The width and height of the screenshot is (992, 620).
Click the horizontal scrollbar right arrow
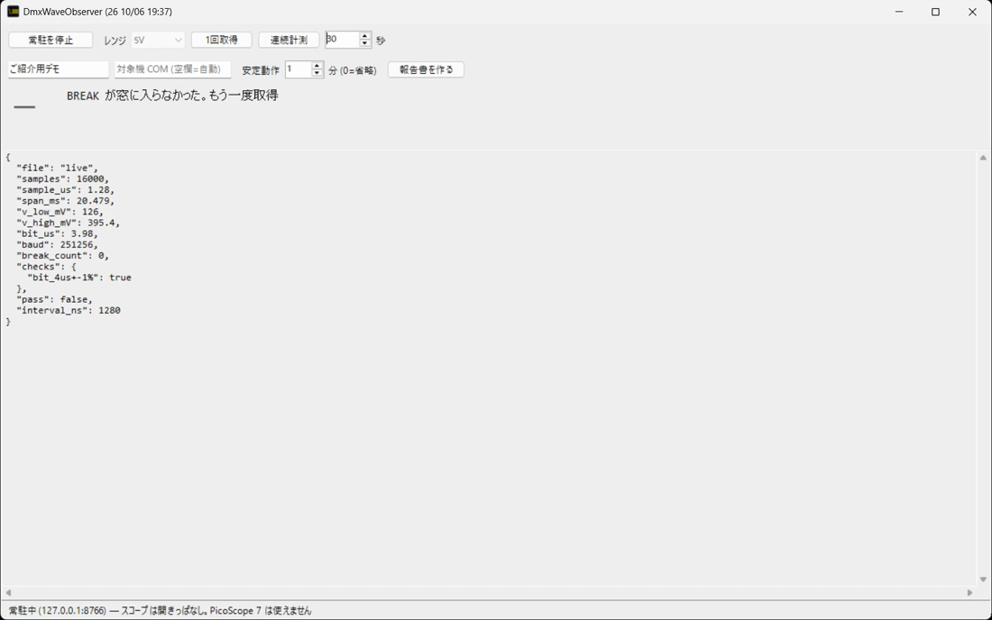click(x=969, y=593)
